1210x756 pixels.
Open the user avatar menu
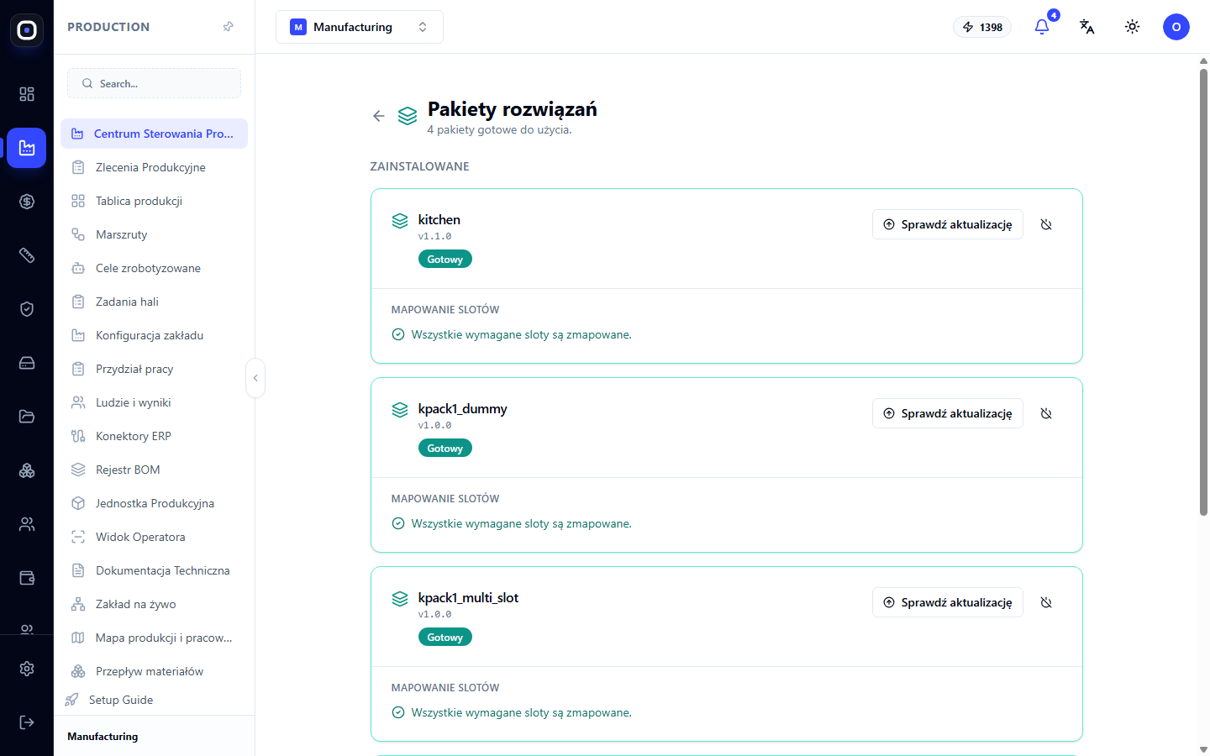coord(1176,27)
